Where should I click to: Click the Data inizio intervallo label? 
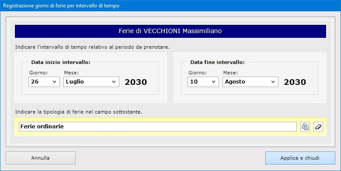tap(61, 62)
